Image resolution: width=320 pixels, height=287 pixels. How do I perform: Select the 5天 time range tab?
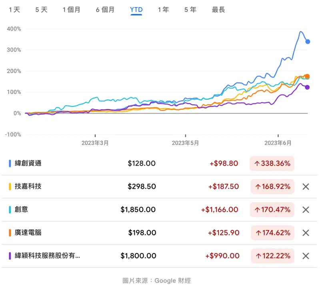click(41, 10)
